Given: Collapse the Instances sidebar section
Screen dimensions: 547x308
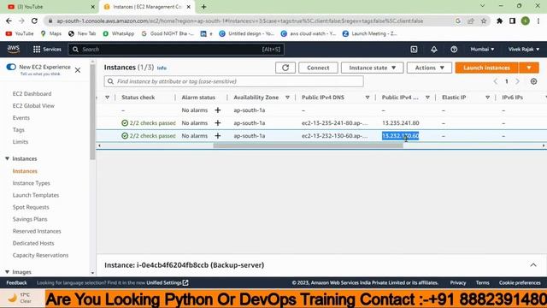Looking at the screenshot, I should pyautogui.click(x=7, y=158).
